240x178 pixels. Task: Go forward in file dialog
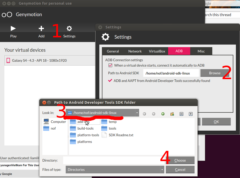153,114
